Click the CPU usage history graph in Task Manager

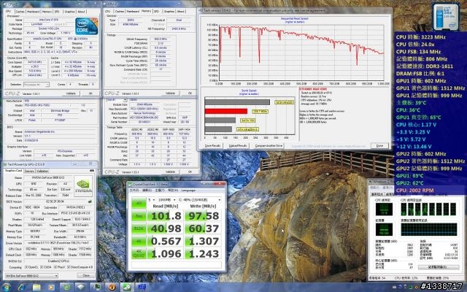[428, 210]
